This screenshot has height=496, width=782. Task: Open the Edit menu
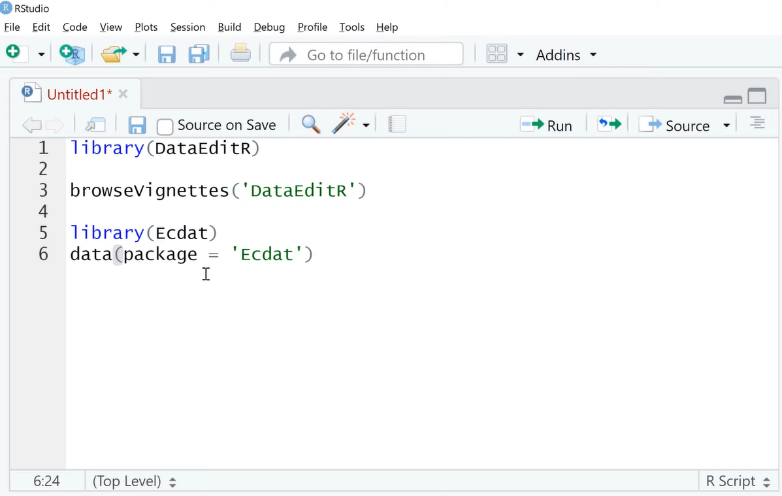pos(41,27)
